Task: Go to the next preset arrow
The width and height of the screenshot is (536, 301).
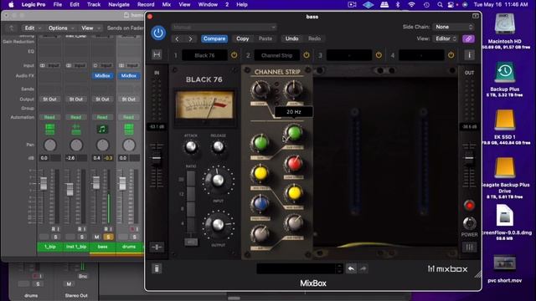Action: (x=190, y=38)
